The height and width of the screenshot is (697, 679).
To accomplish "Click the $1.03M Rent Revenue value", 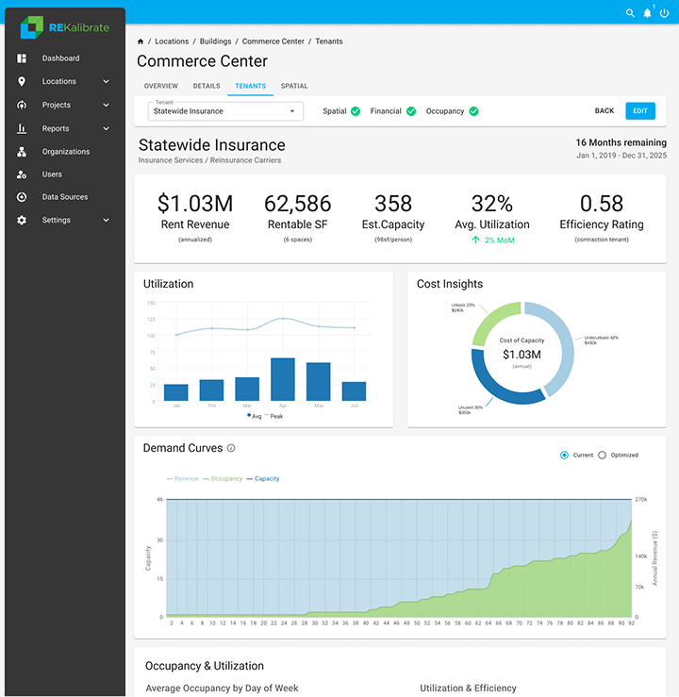I will point(195,204).
